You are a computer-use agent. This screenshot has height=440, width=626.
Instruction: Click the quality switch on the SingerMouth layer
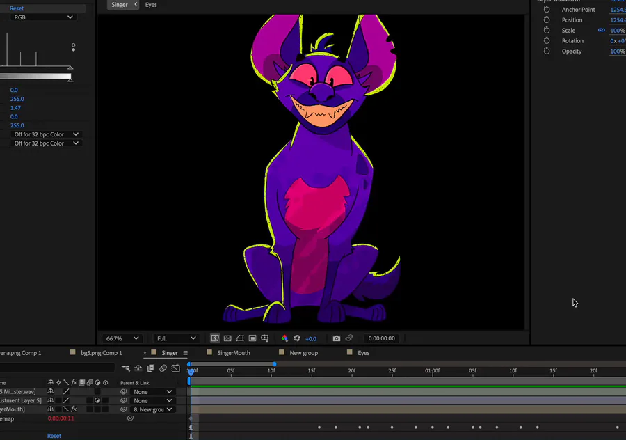pos(66,409)
